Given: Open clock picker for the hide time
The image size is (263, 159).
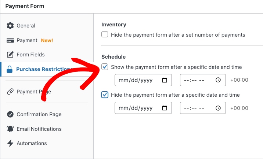Looking at the screenshot, I should click(x=218, y=108).
